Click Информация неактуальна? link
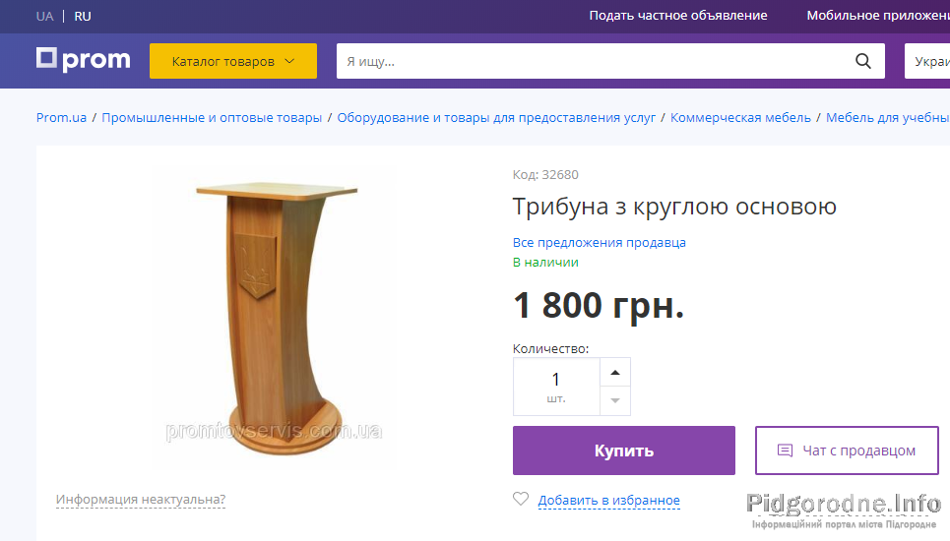The image size is (950, 541). pos(141,500)
